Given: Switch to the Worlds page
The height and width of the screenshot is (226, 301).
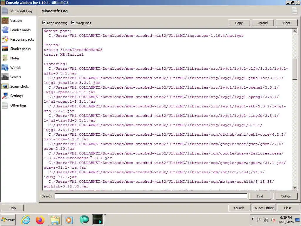Looking at the screenshot, I should [x=19, y=68].
